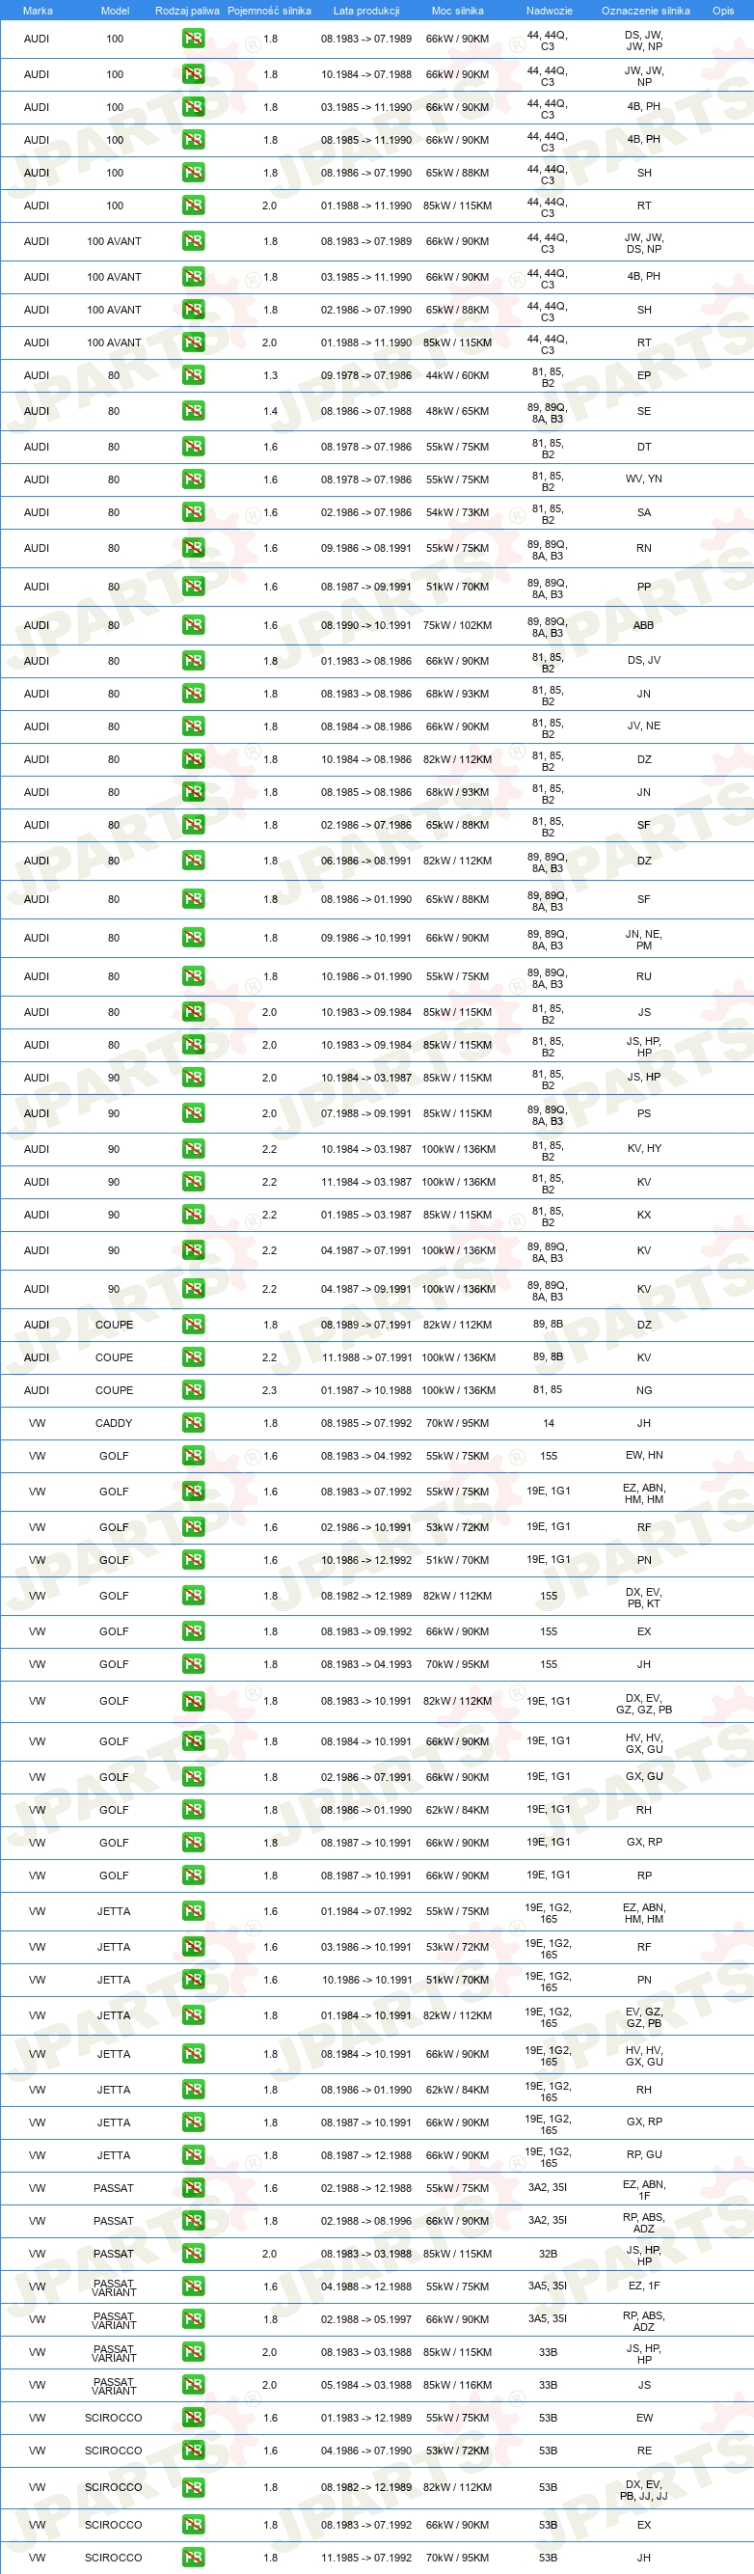Image resolution: width=754 pixels, height=2574 pixels.
Task: Click the '09.1978 -> 07.1986' production years cell
Action: pos(366,375)
